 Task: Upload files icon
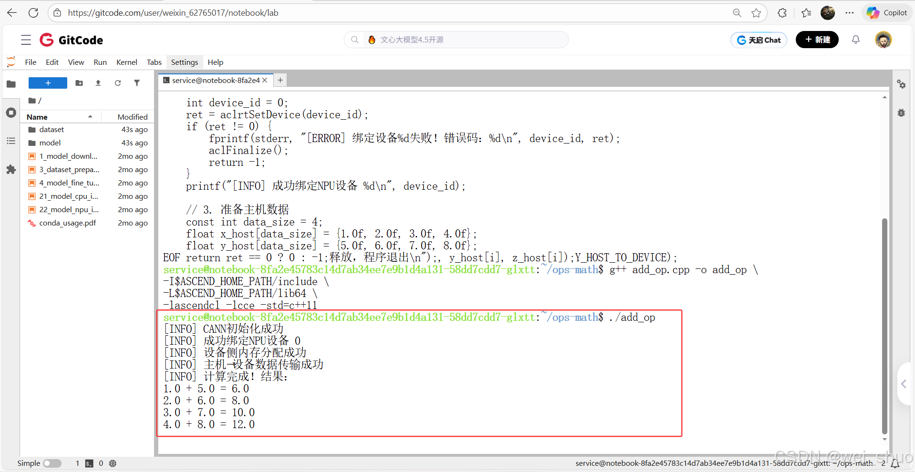(x=98, y=83)
